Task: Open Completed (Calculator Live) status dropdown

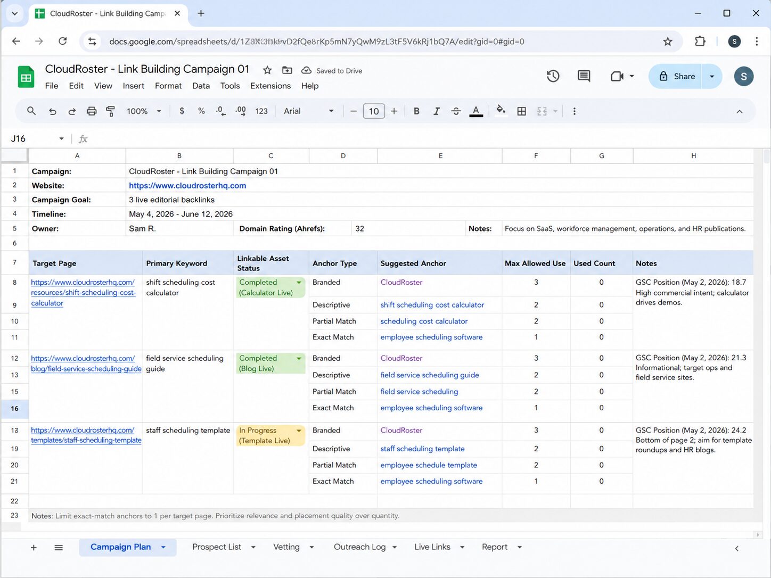Action: [x=299, y=283]
